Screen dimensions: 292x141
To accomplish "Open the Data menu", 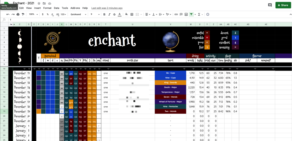I will click(56, 8).
